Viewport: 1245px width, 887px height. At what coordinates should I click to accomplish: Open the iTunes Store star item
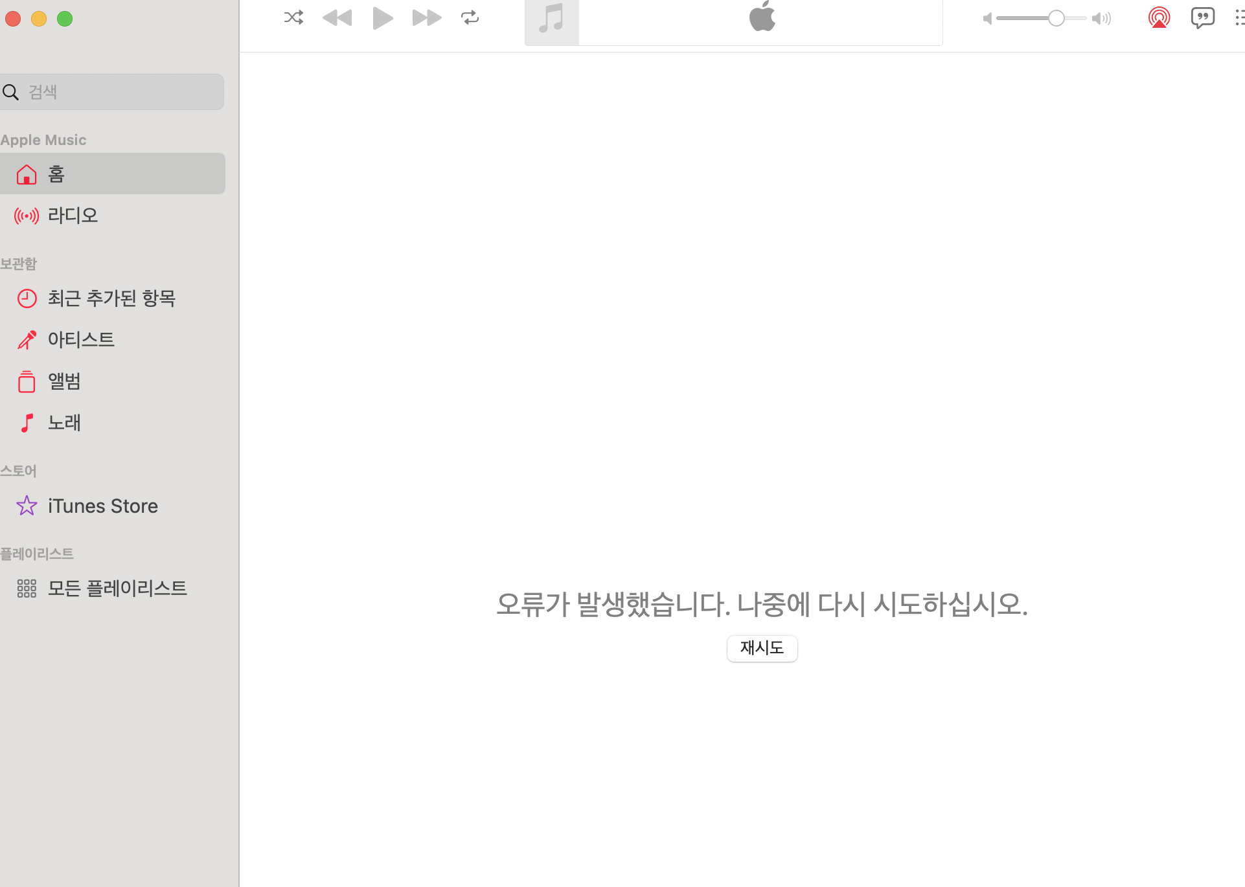tap(102, 506)
